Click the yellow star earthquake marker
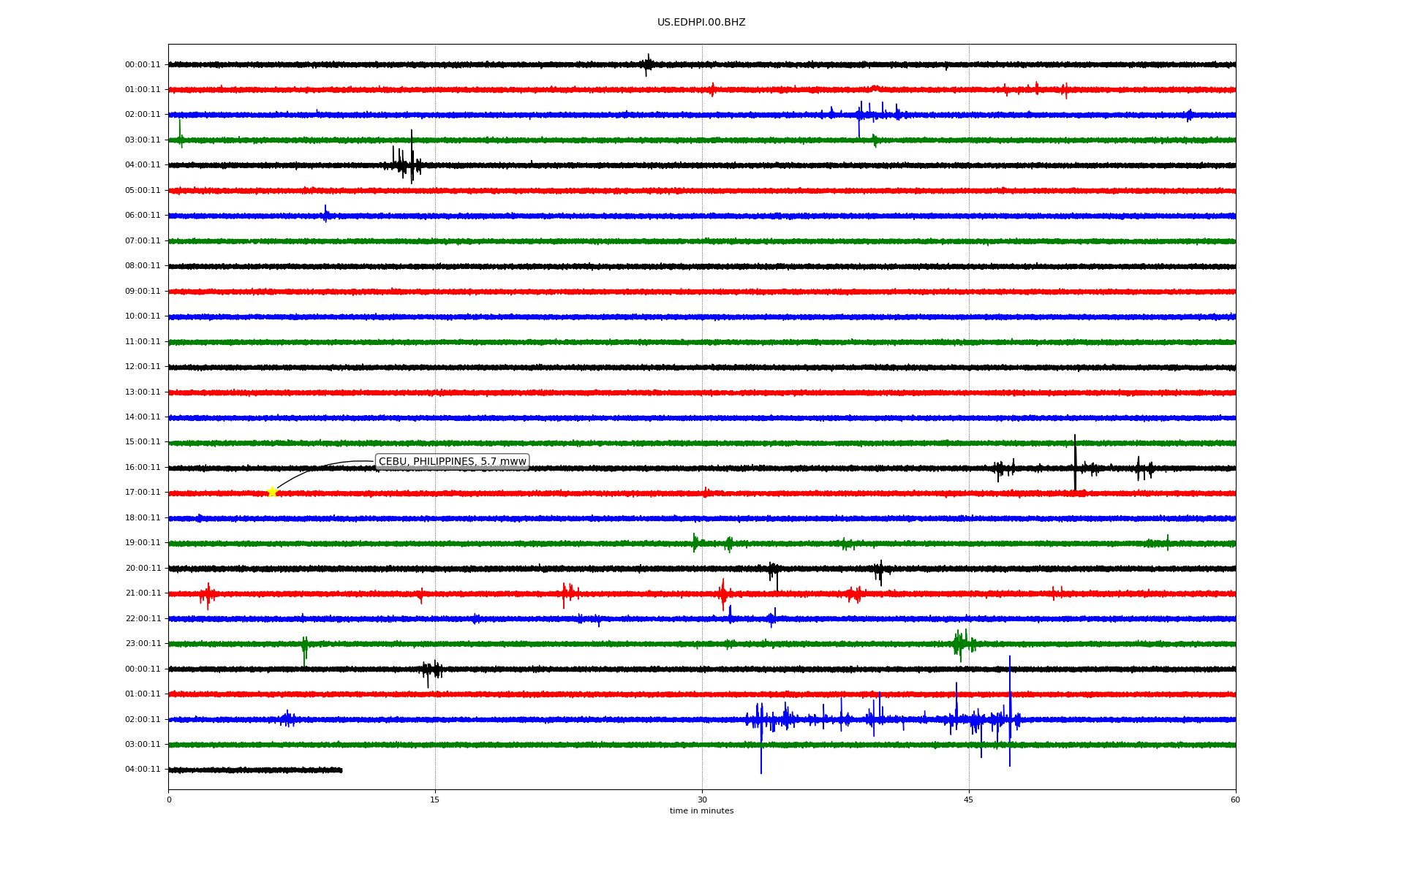The width and height of the screenshot is (1404, 877). pyautogui.click(x=272, y=492)
